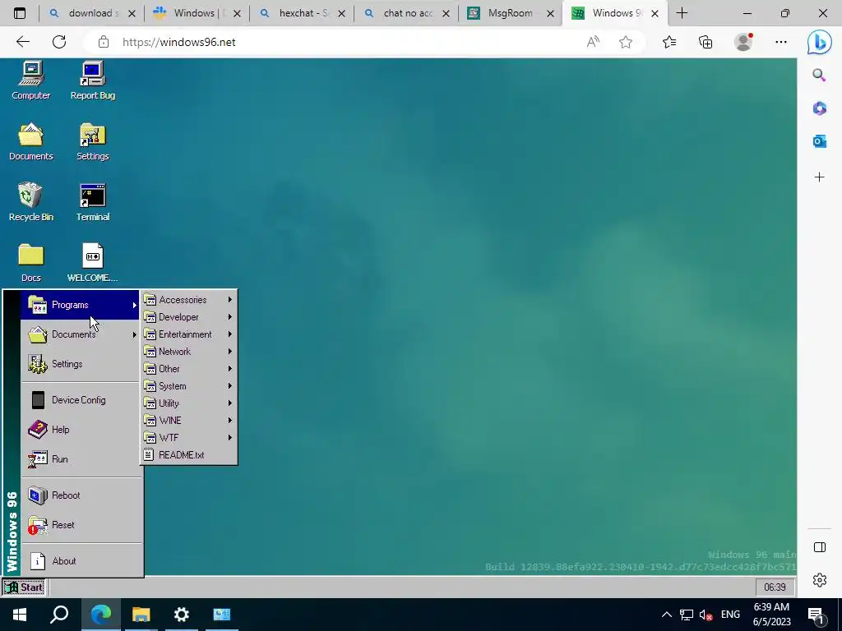Switch to the MsgRoom browser tab
The width and height of the screenshot is (842, 631).
(x=510, y=13)
